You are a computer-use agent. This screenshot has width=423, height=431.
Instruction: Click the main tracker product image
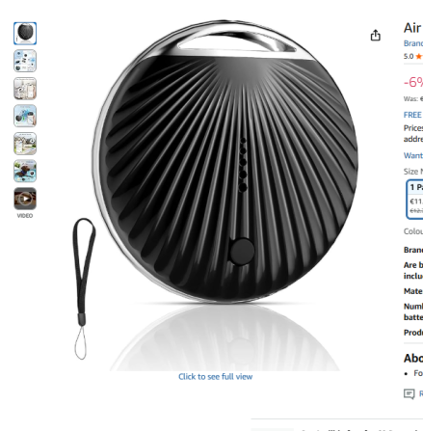coord(225,162)
